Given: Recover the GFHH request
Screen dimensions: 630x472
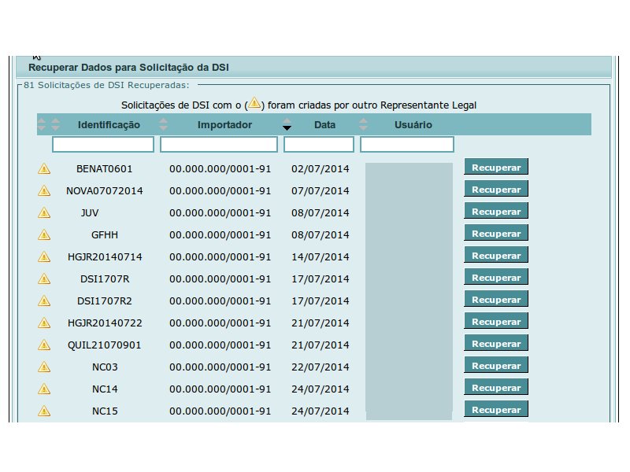Looking at the screenshot, I should click(496, 233).
